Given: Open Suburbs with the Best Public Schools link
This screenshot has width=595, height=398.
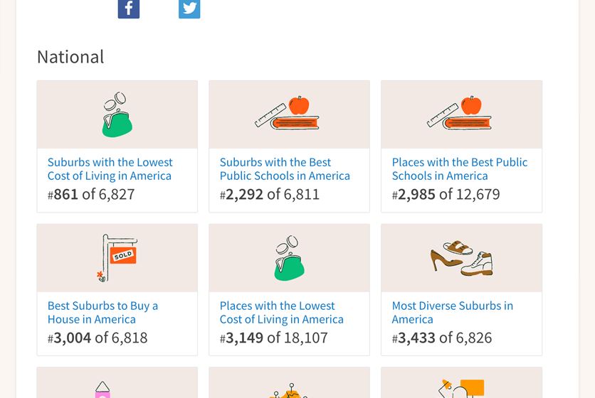Looking at the screenshot, I should click(285, 169).
